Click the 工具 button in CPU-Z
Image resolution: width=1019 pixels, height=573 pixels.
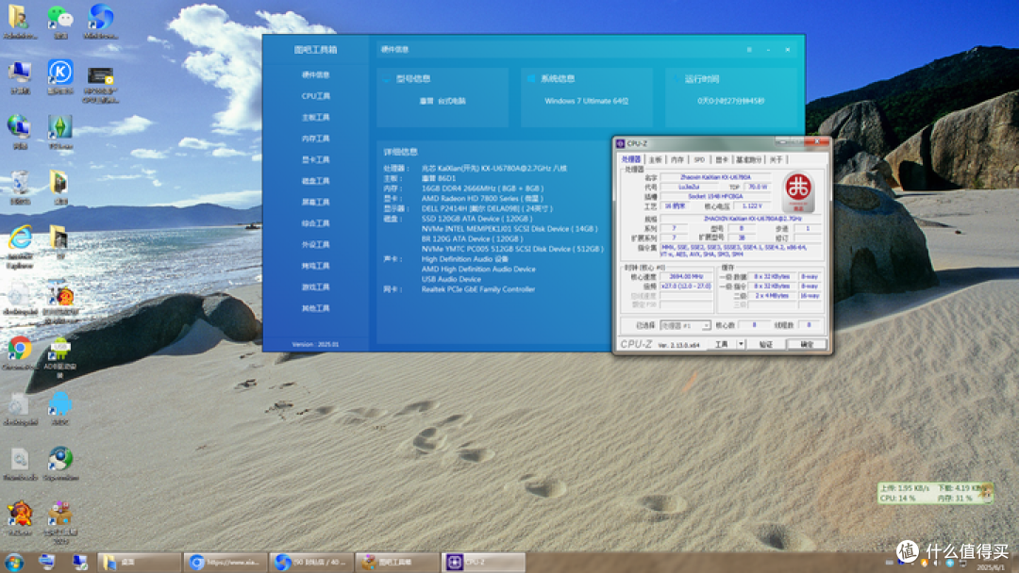722,345
